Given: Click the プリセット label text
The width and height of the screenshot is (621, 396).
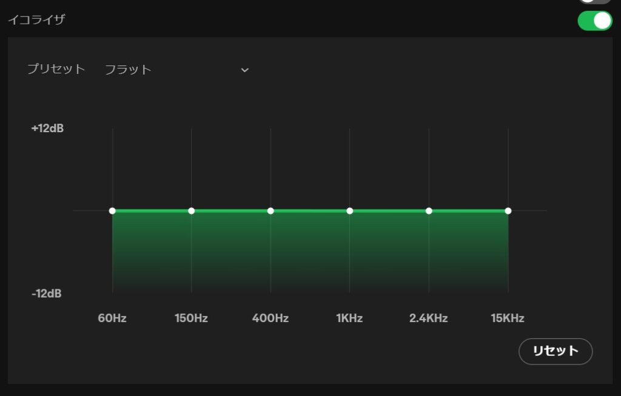Looking at the screenshot, I should (56, 69).
